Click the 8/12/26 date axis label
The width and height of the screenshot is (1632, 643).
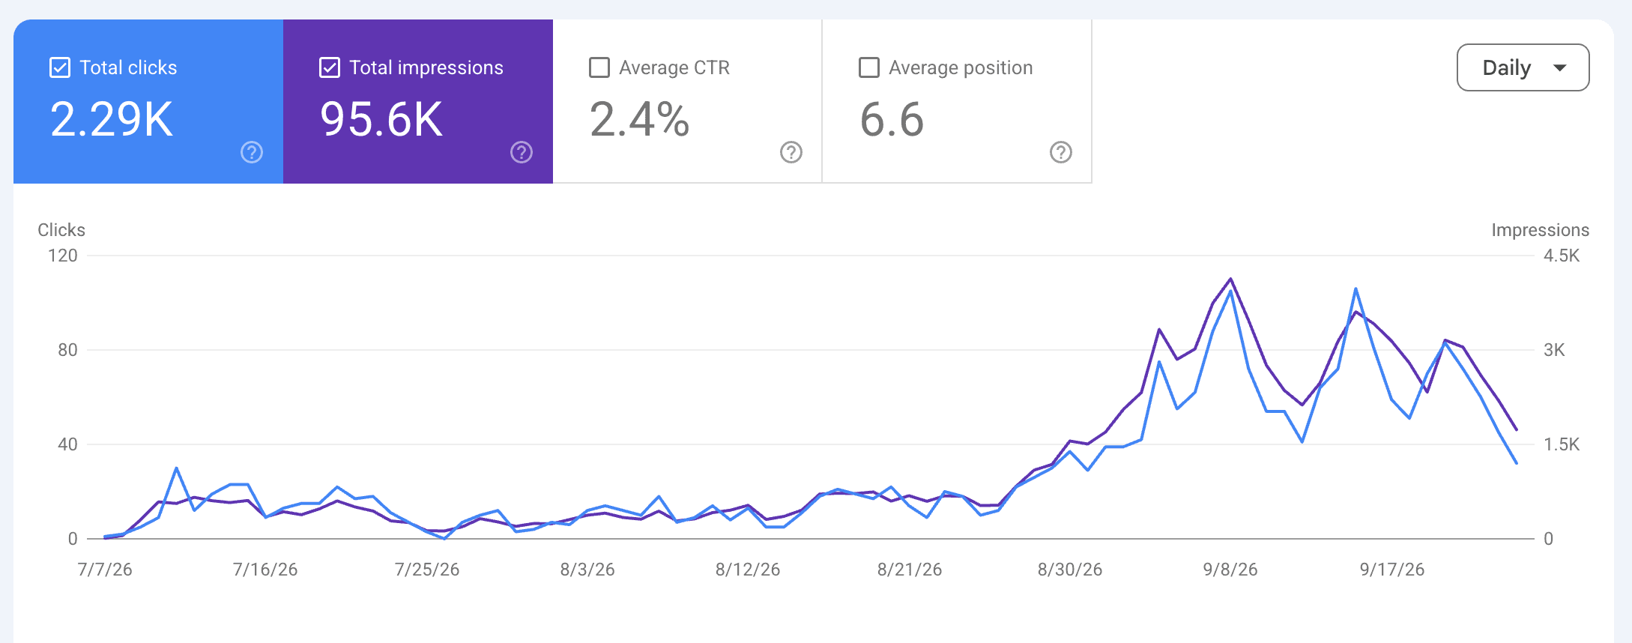(748, 570)
